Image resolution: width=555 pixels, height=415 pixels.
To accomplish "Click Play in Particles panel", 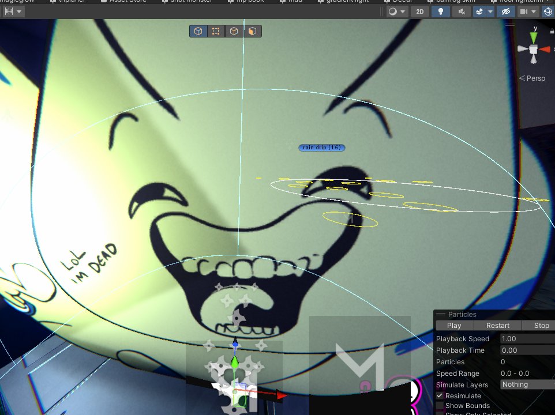I will pos(454,326).
